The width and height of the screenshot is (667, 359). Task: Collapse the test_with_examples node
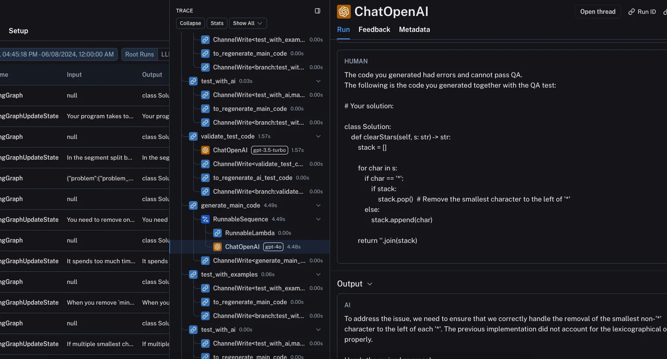point(318,274)
